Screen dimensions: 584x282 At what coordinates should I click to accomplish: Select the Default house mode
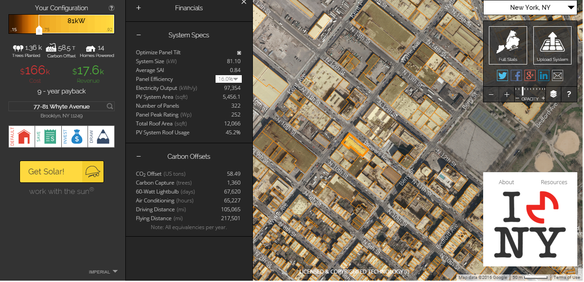pos(21,137)
